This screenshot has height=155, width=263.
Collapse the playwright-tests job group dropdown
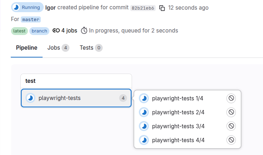tap(76, 98)
